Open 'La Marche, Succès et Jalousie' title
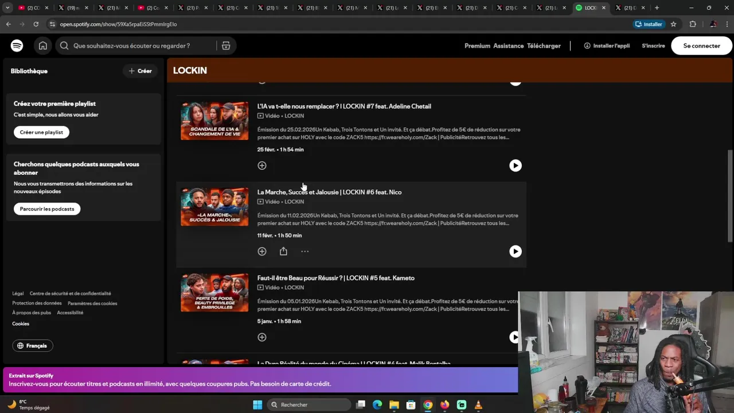The height and width of the screenshot is (413, 734). (329, 192)
